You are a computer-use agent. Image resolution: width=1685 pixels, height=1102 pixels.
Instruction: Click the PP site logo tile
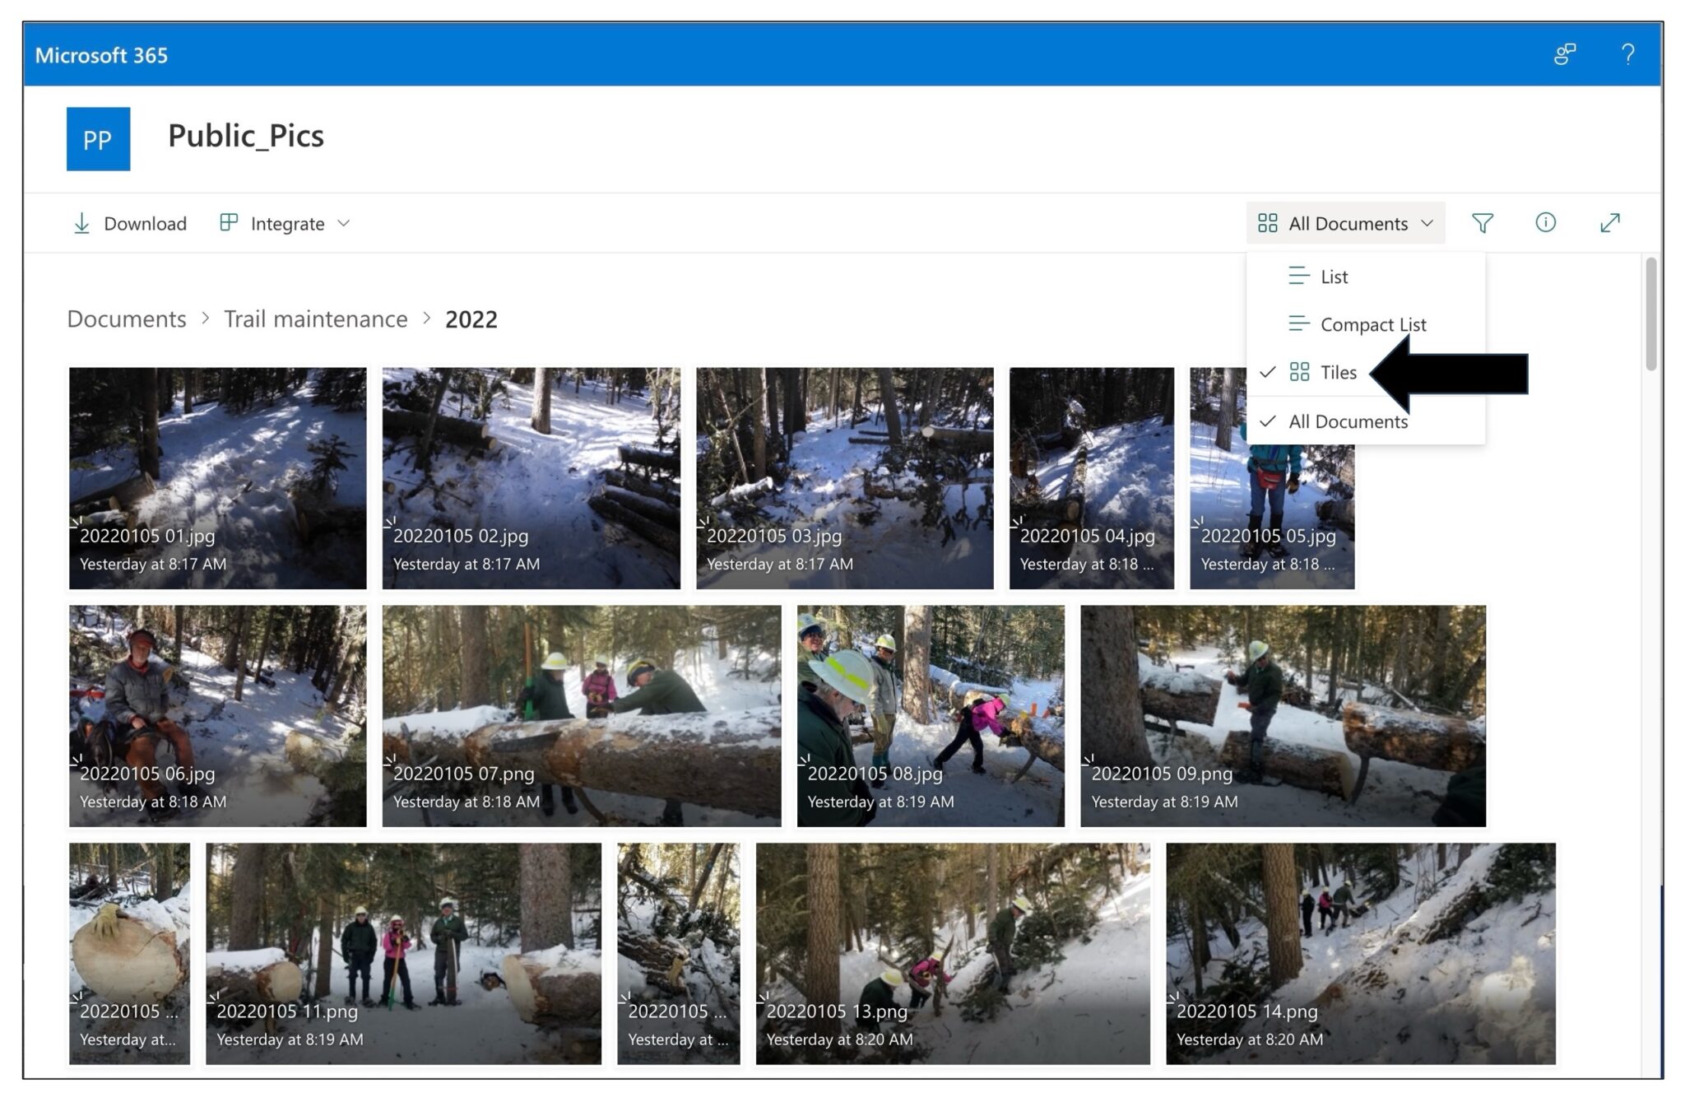coord(98,139)
